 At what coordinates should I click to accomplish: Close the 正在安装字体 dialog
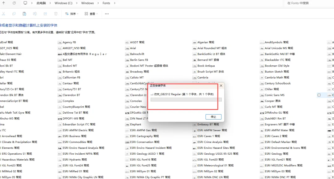221,86
